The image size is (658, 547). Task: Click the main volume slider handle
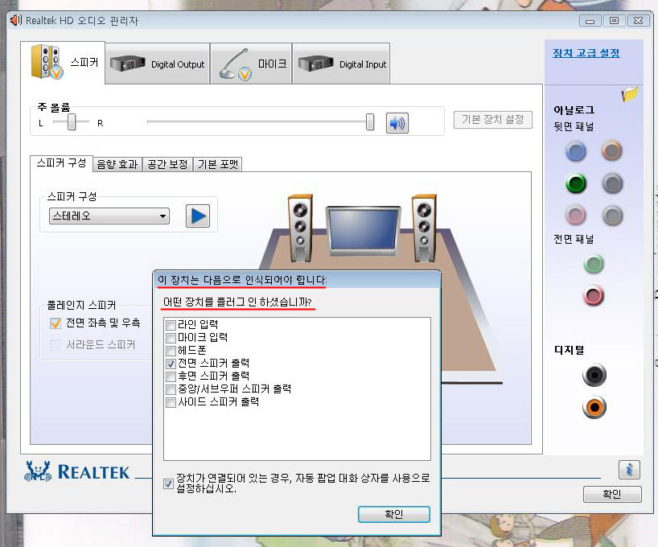pos(370,122)
